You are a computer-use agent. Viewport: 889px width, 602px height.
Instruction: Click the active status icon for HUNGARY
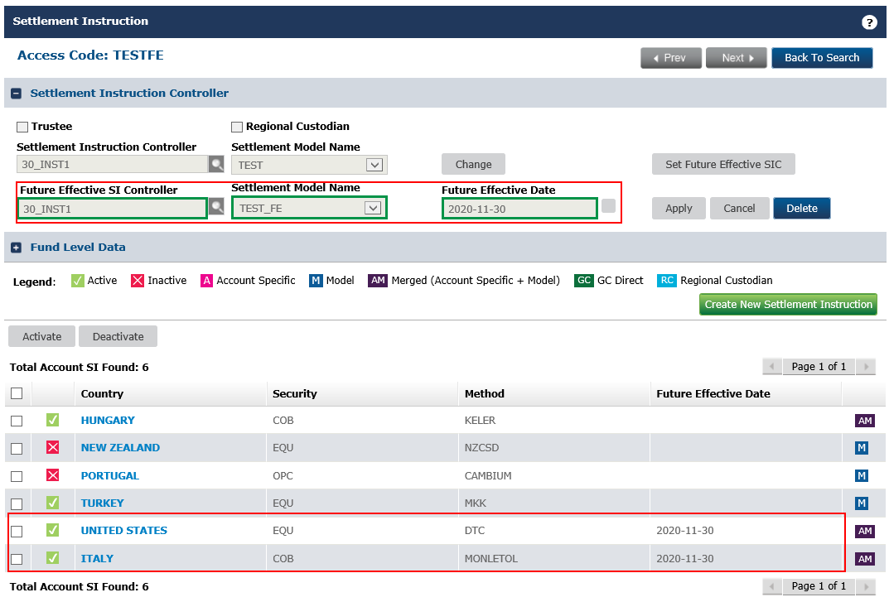click(x=53, y=420)
